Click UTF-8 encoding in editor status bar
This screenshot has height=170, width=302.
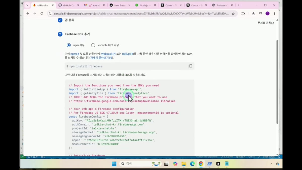252,157
